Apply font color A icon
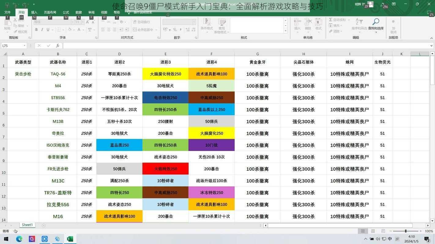435x244 pixels. pos(79,30)
